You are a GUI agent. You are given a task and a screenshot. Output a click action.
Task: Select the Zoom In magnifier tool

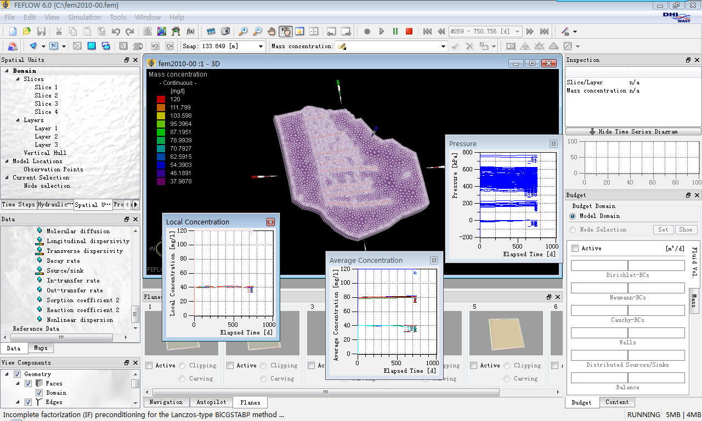tap(243, 32)
